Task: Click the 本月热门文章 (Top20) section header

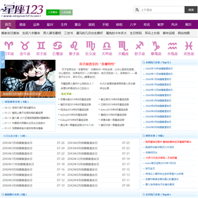Action: tap(158, 194)
